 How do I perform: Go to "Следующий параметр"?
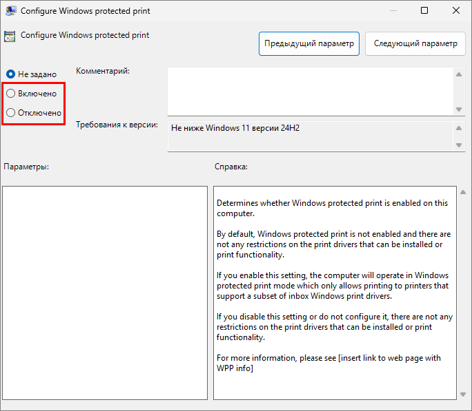click(x=415, y=44)
